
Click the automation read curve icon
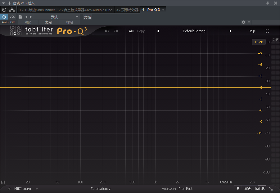pos(12,17)
